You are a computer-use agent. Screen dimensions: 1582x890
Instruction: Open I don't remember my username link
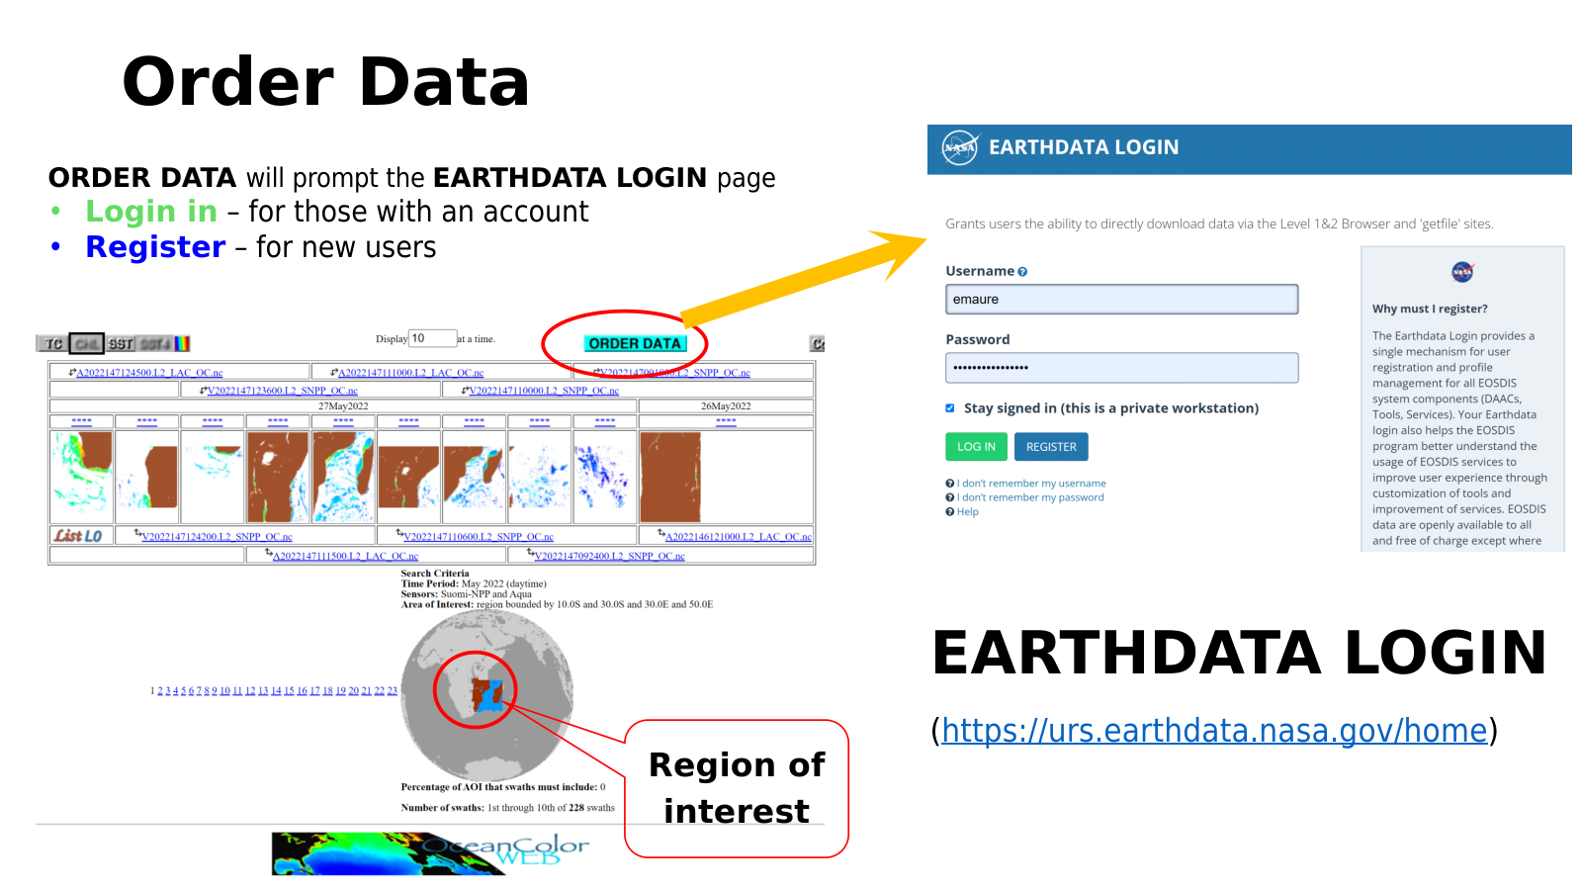click(x=1031, y=484)
